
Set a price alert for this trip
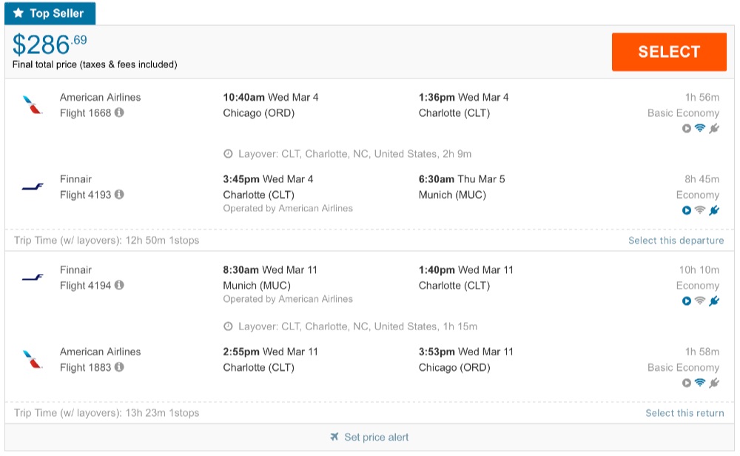tap(369, 437)
